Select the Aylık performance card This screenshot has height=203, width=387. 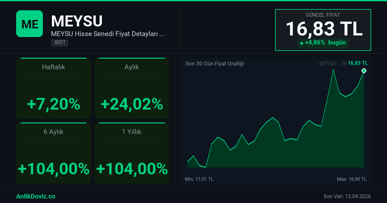pos(132,88)
